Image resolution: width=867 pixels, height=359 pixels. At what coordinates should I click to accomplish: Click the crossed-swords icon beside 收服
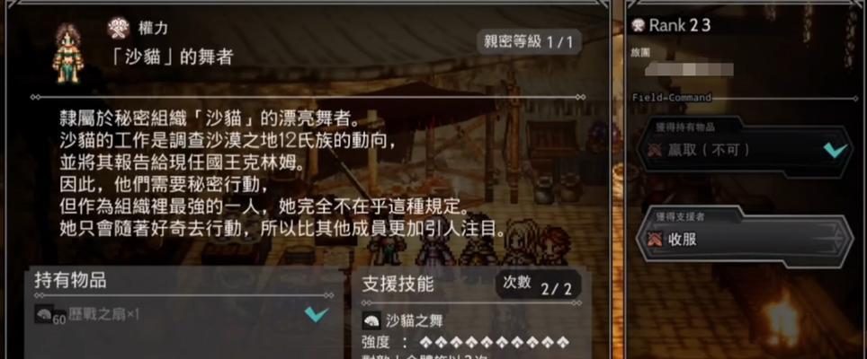(656, 240)
